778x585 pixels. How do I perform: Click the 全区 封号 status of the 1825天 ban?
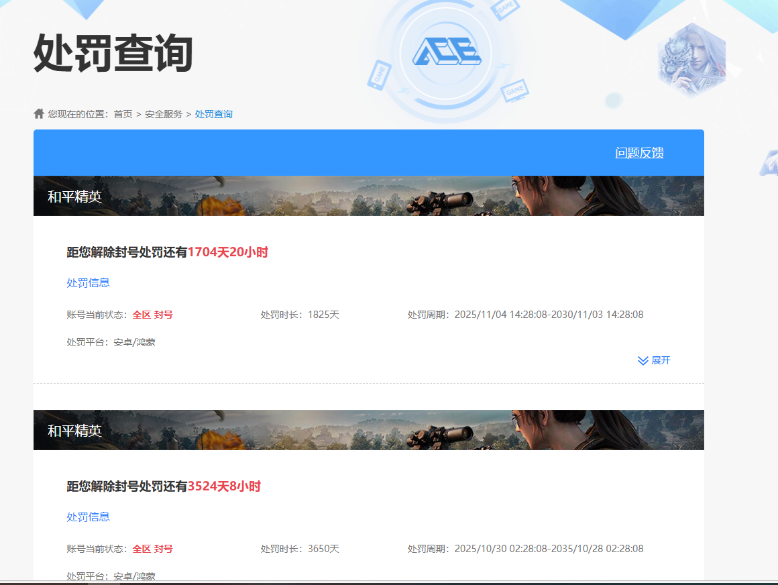coord(152,315)
